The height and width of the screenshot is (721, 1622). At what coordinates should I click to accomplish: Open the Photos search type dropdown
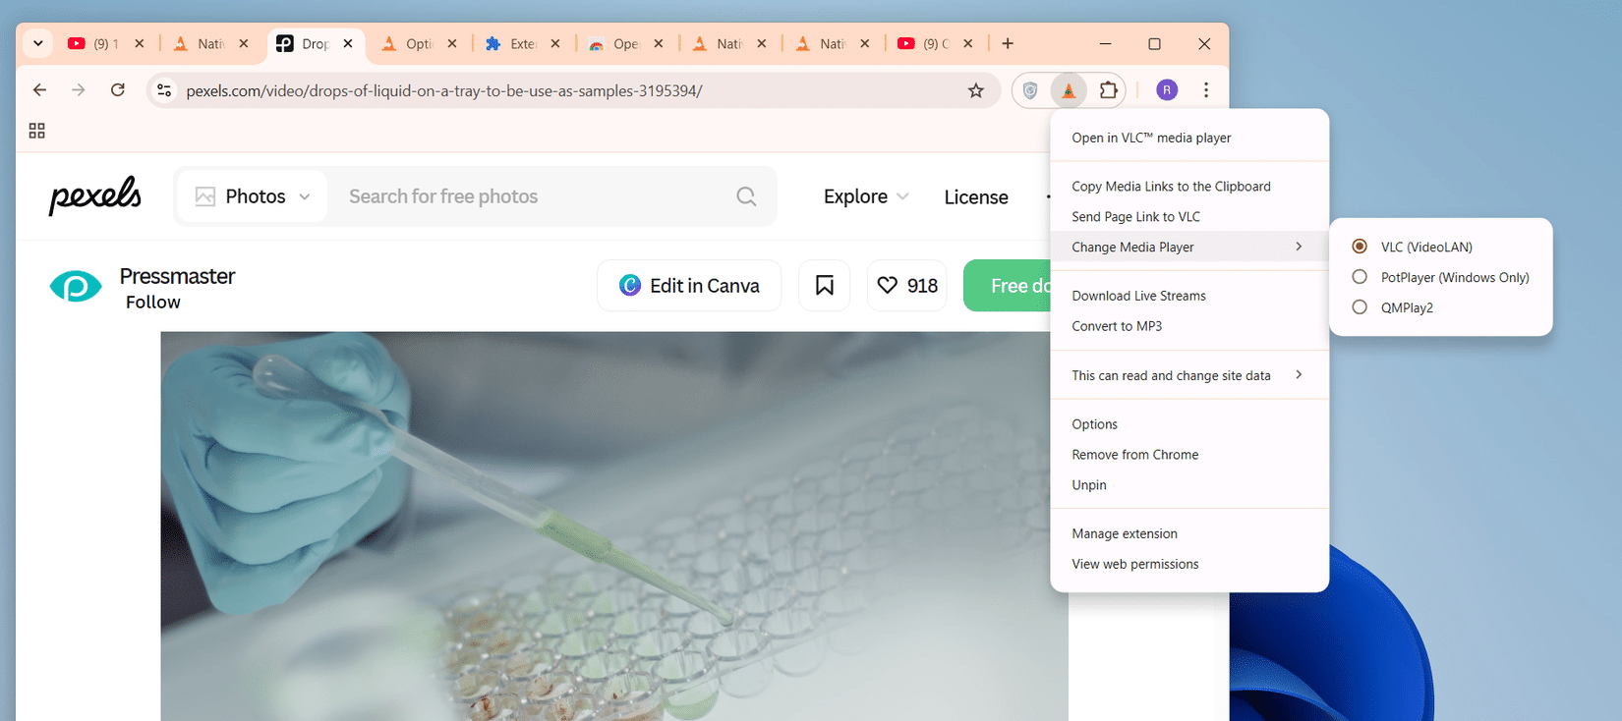[x=253, y=196]
